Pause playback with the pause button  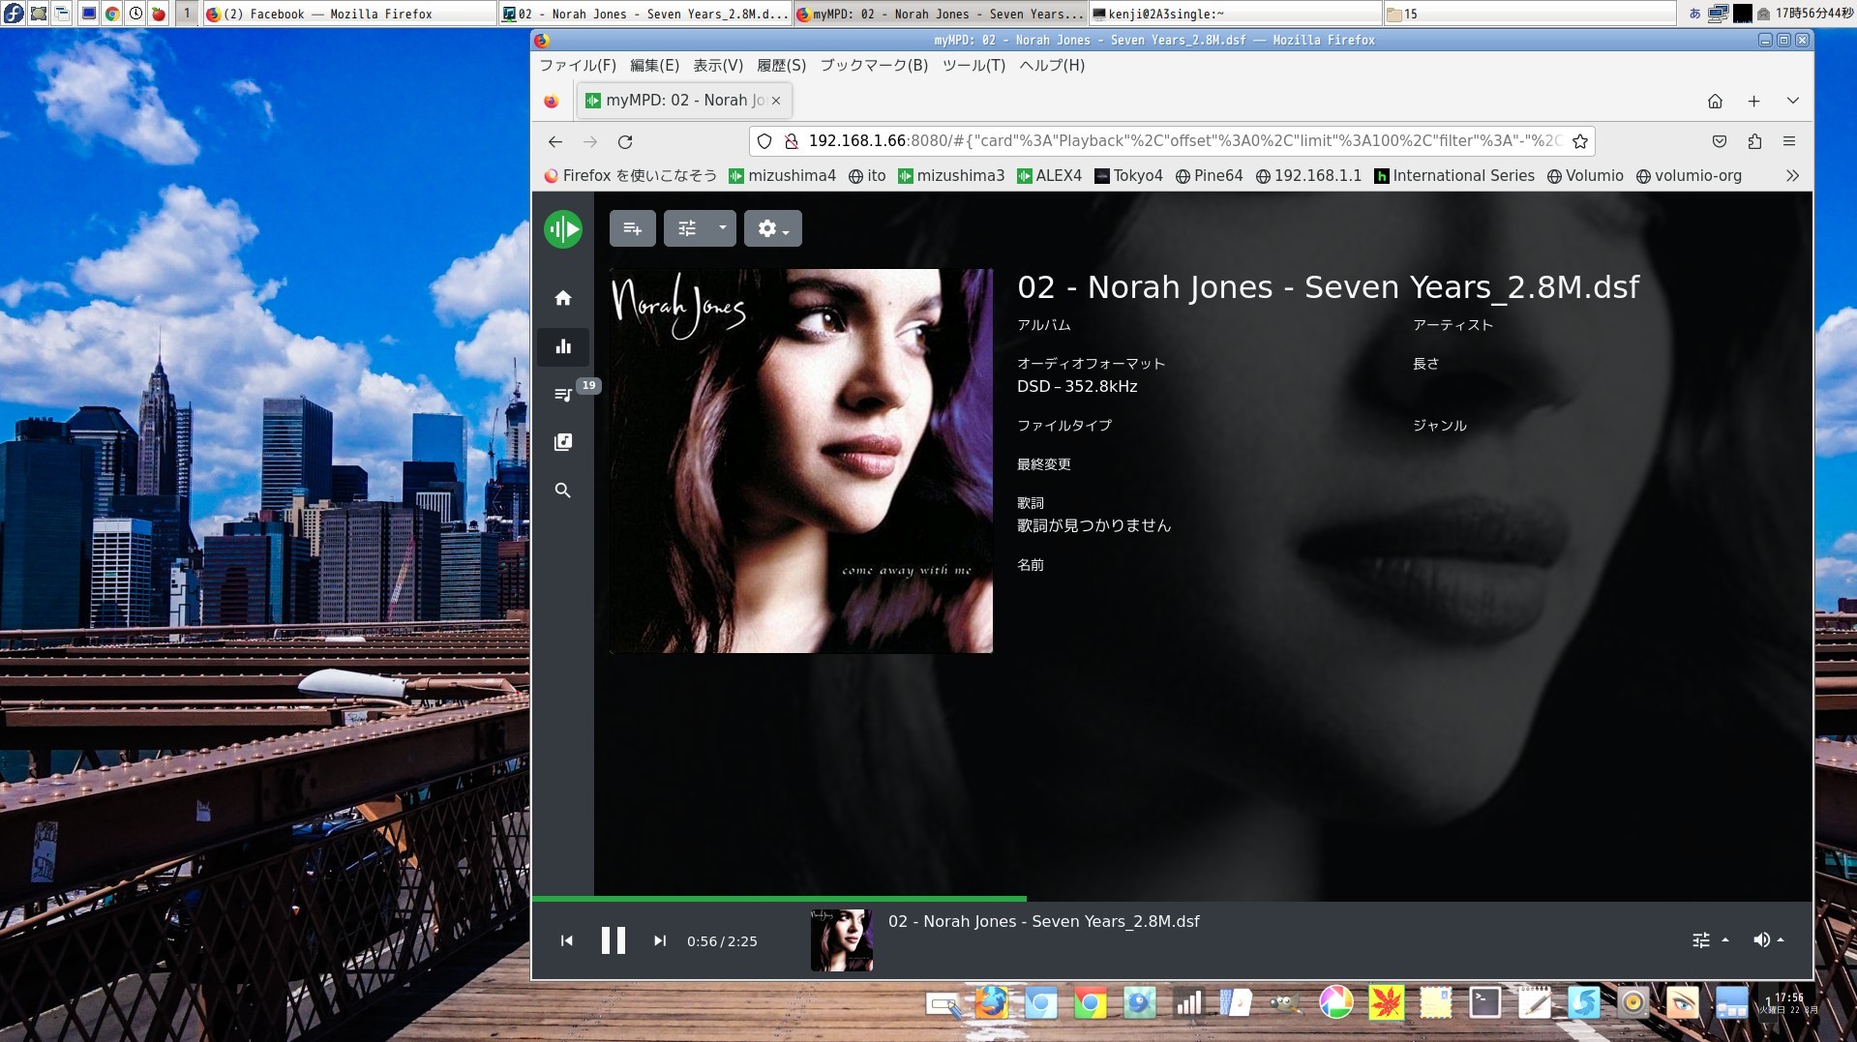pos(613,940)
